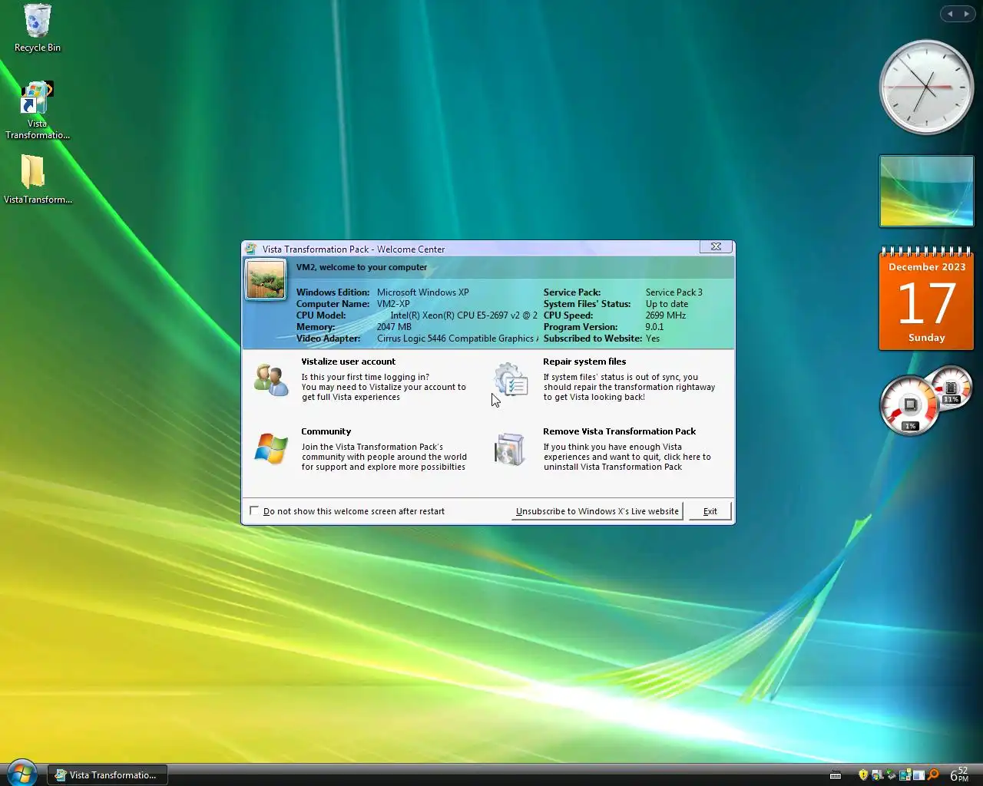This screenshot has height=786, width=983.
Task: Click the Windows update tray icon
Action: 877,775
